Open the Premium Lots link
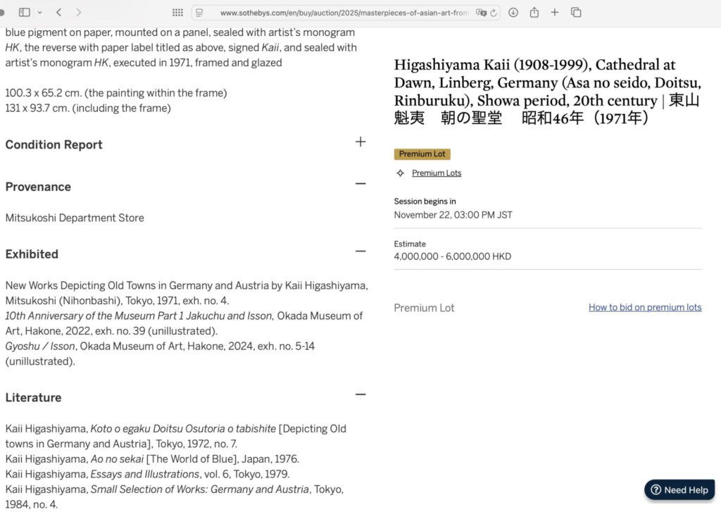Image resolution: width=721 pixels, height=512 pixels. pos(437,173)
